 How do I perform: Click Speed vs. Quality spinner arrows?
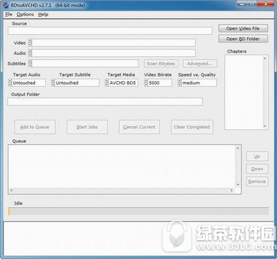point(179,83)
